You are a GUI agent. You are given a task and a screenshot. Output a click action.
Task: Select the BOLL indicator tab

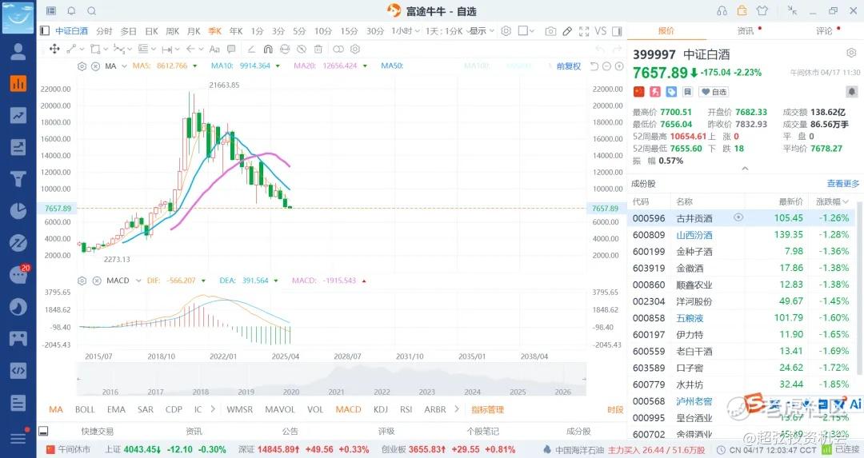[x=85, y=409]
